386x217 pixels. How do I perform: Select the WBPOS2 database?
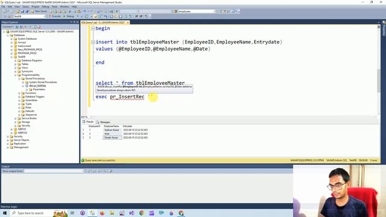[x=22, y=133]
